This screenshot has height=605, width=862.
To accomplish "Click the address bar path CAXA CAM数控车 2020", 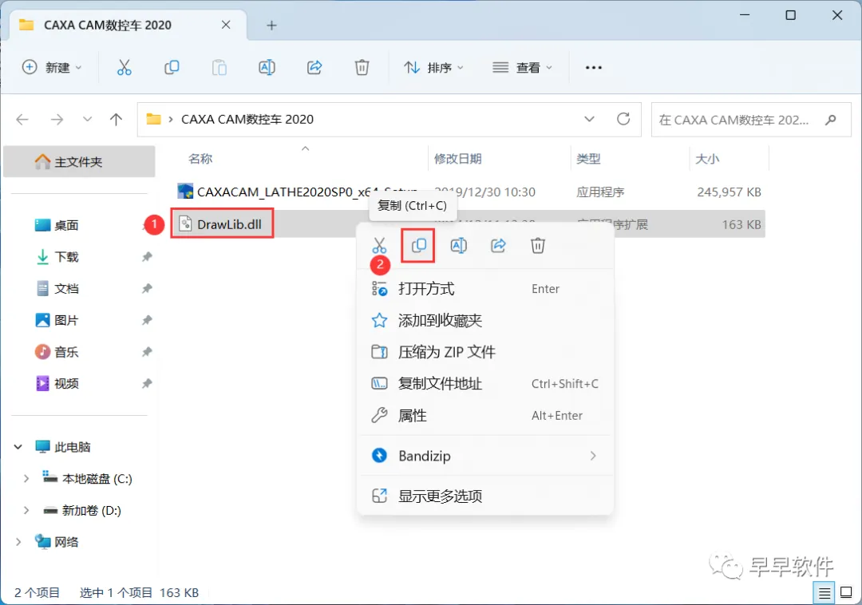I will [x=247, y=119].
